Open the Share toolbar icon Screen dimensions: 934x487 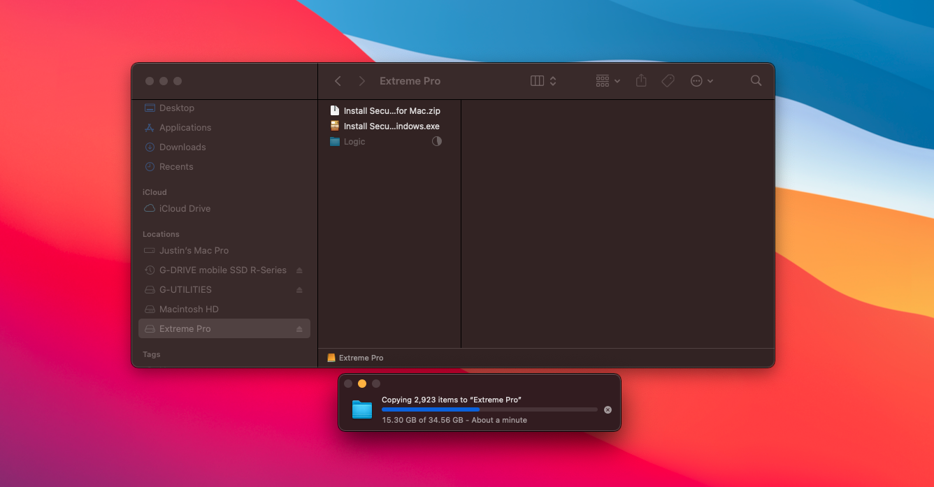641,81
